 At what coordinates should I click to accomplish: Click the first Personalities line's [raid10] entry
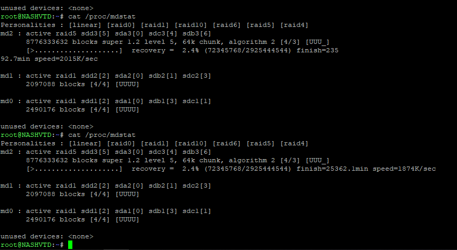click(x=191, y=25)
